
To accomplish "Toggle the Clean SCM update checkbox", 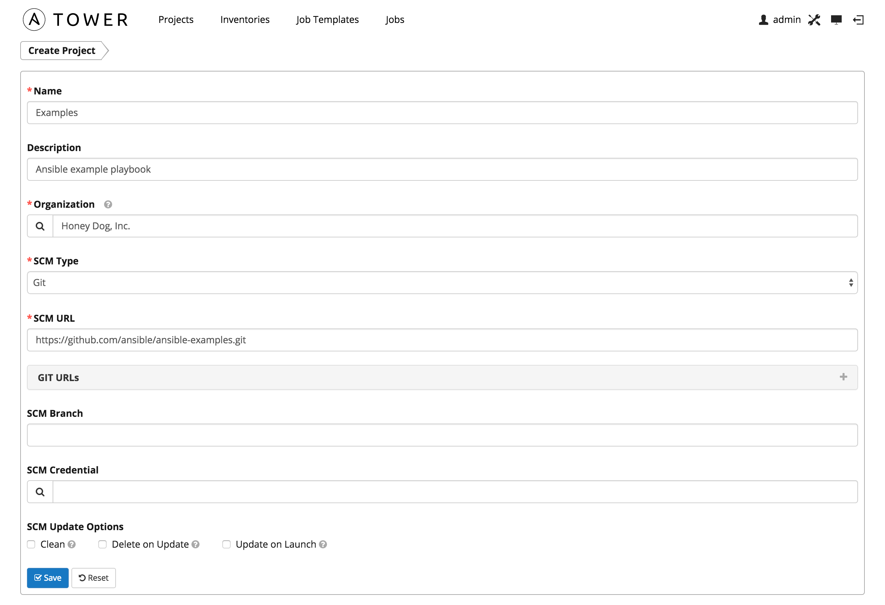I will [x=31, y=544].
